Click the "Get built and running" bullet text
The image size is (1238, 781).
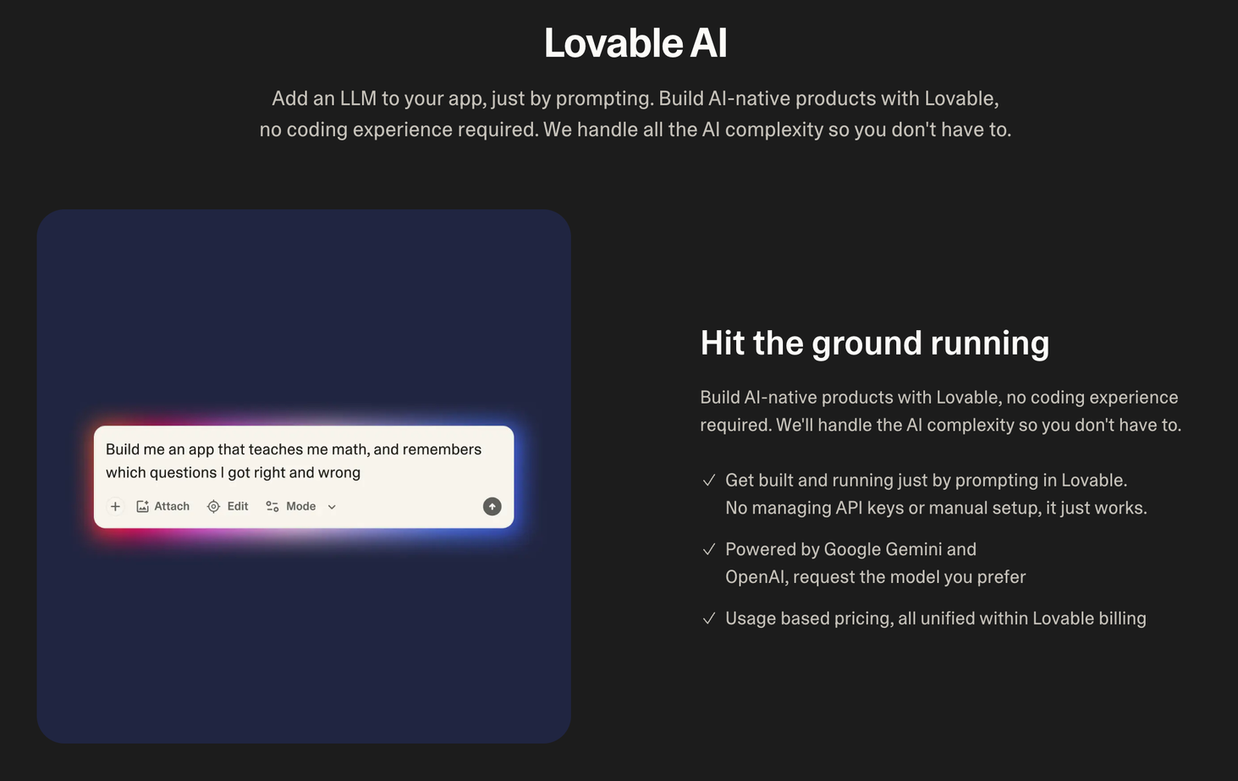pyautogui.click(x=926, y=481)
